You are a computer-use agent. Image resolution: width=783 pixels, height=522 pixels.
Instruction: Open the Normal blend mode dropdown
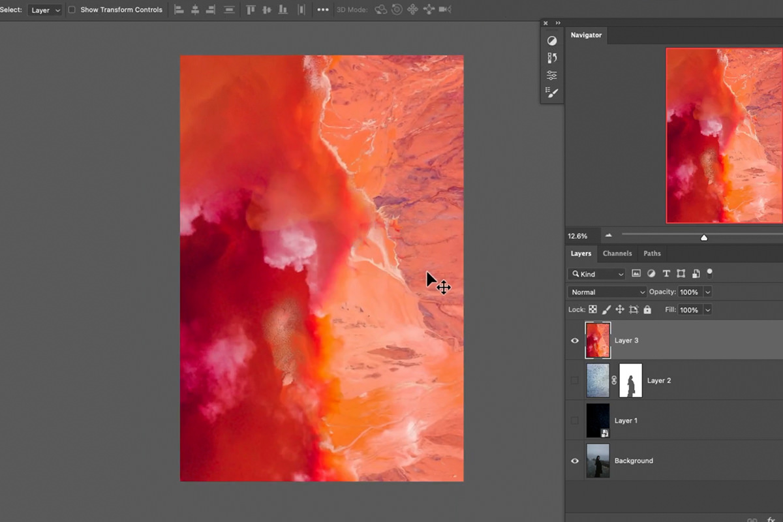pos(606,292)
